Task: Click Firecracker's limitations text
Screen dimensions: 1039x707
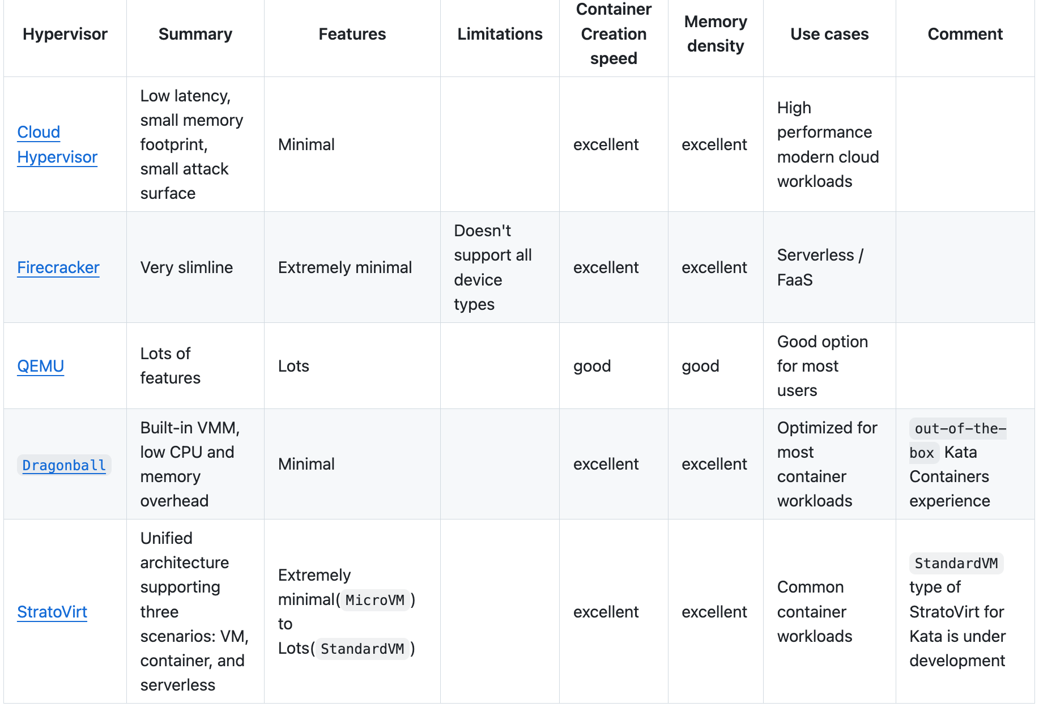Action: click(493, 267)
